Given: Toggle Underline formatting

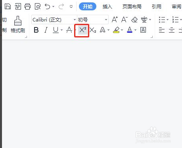Looking at the screenshot, I should click(x=56, y=30).
